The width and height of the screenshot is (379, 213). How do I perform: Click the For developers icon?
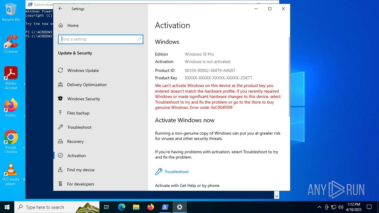pyautogui.click(x=60, y=184)
